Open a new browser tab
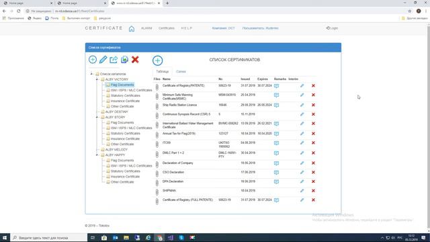Viewport: 430px width, 242px height. (167, 3)
